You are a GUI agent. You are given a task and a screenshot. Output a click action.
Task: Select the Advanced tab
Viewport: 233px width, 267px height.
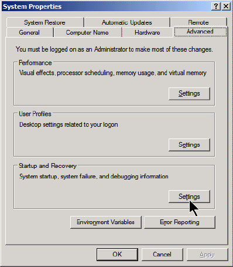coord(200,32)
